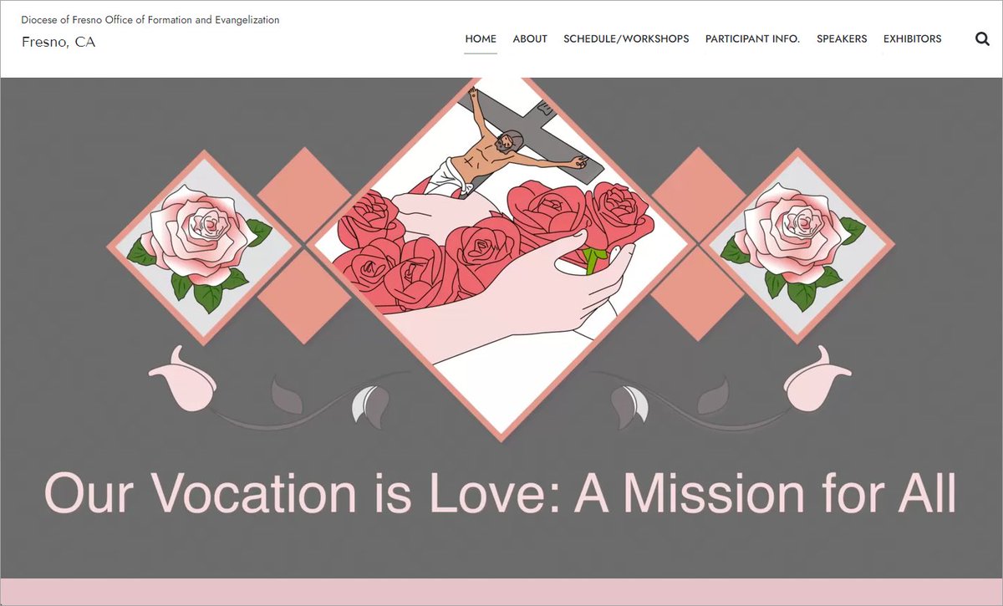Image resolution: width=1003 pixels, height=606 pixels.
Task: Select the SPEAKERS navigation item
Action: 842,38
